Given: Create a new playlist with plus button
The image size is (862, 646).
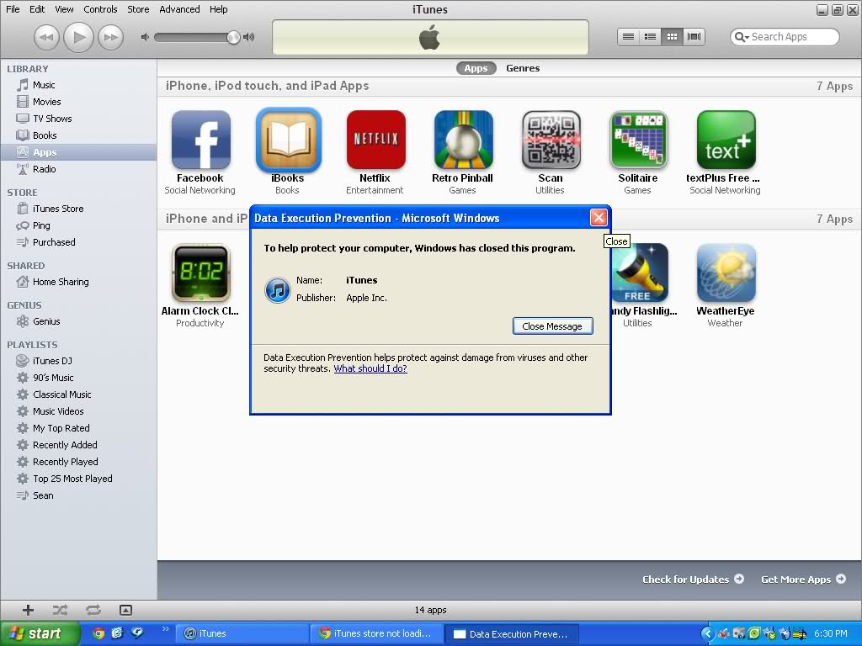Looking at the screenshot, I should [28, 611].
